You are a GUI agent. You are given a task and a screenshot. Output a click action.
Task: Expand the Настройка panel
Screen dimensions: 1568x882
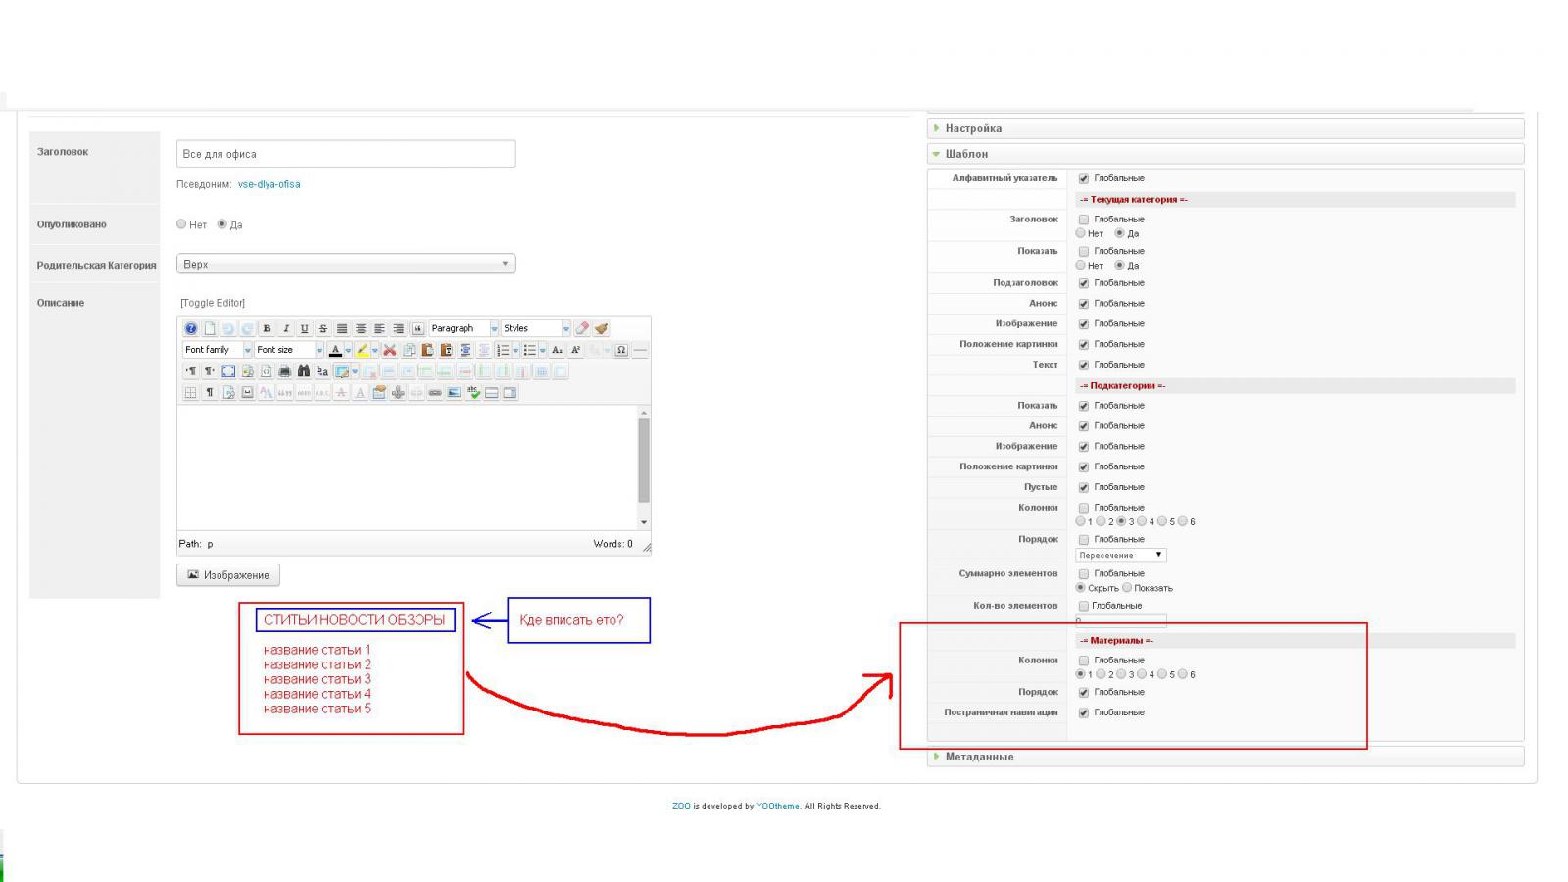tap(973, 128)
